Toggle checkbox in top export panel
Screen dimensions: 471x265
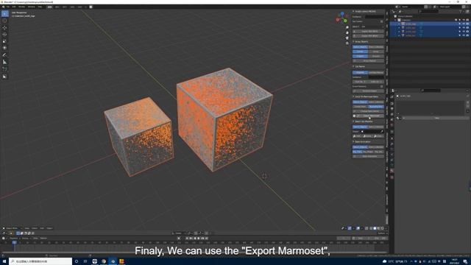[381, 21]
